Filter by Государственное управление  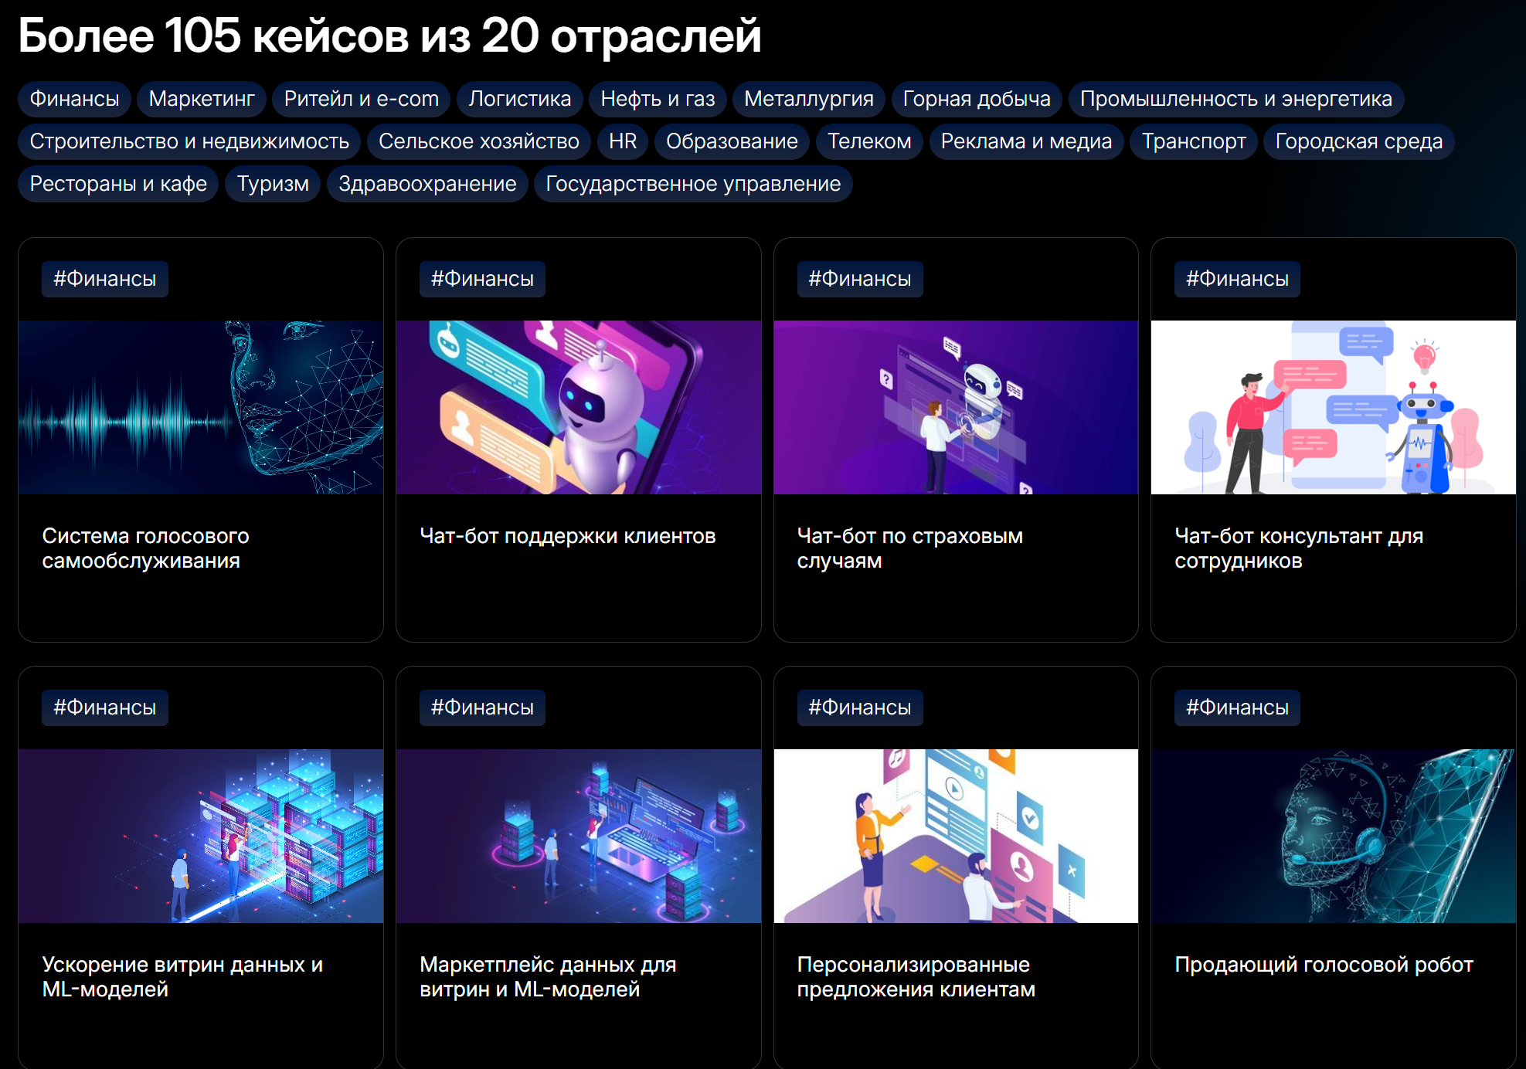[693, 184]
